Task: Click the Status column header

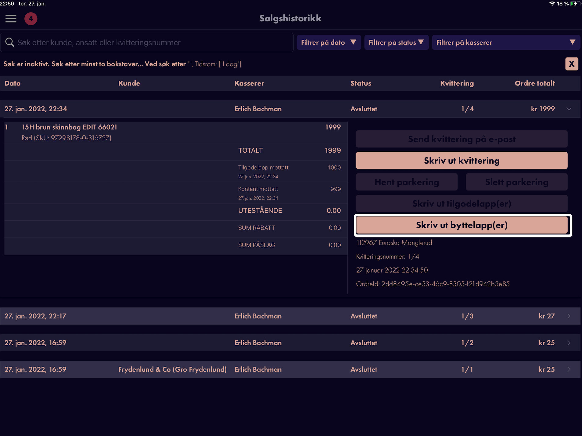Action: tap(361, 83)
